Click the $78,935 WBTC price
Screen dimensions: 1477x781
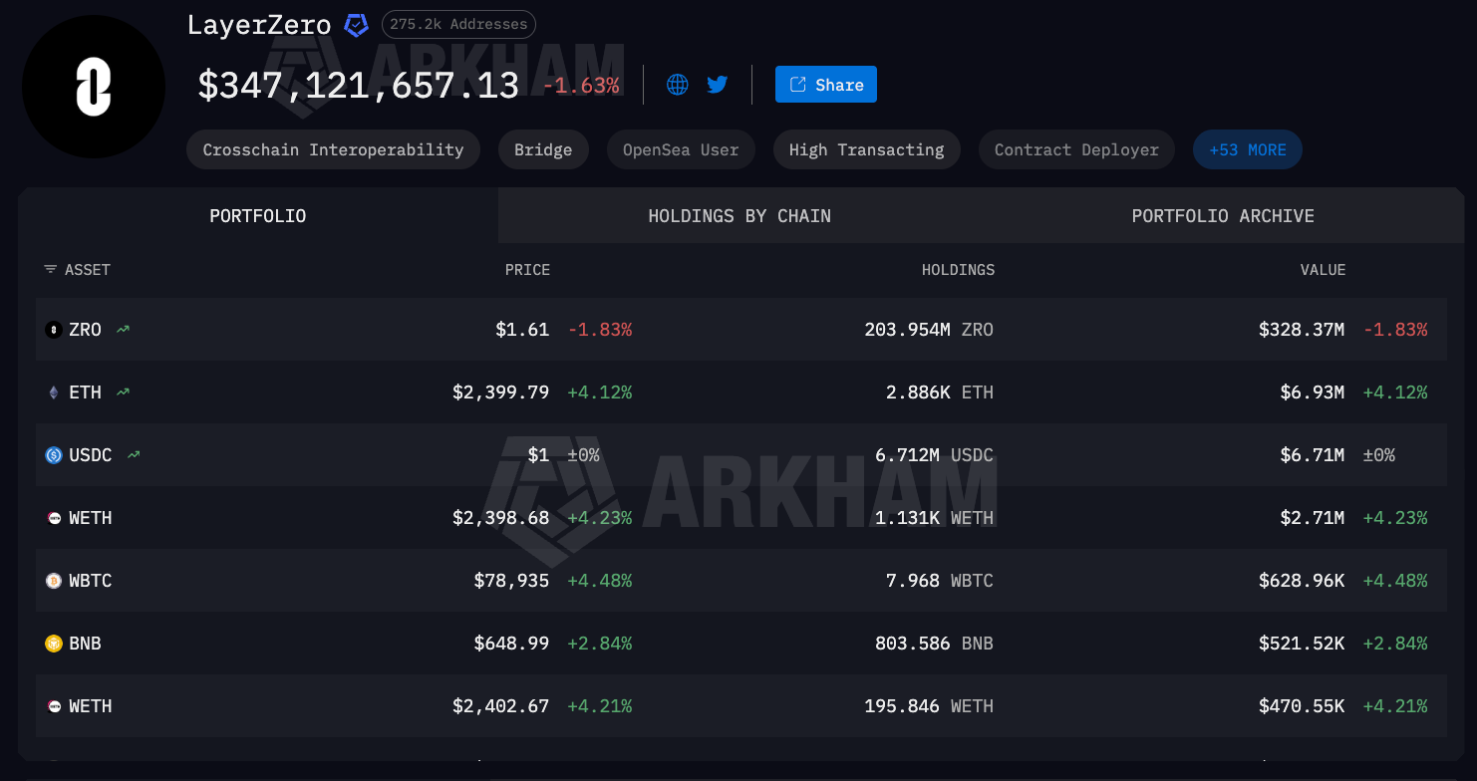[511, 581]
